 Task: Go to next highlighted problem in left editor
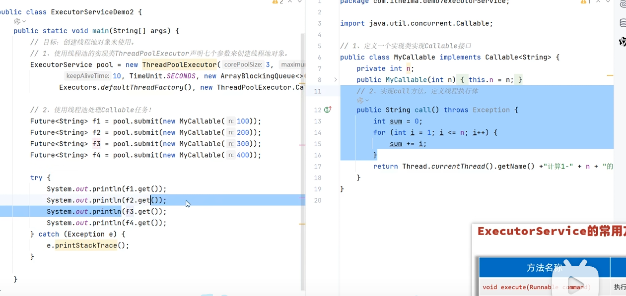tap(299, 2)
